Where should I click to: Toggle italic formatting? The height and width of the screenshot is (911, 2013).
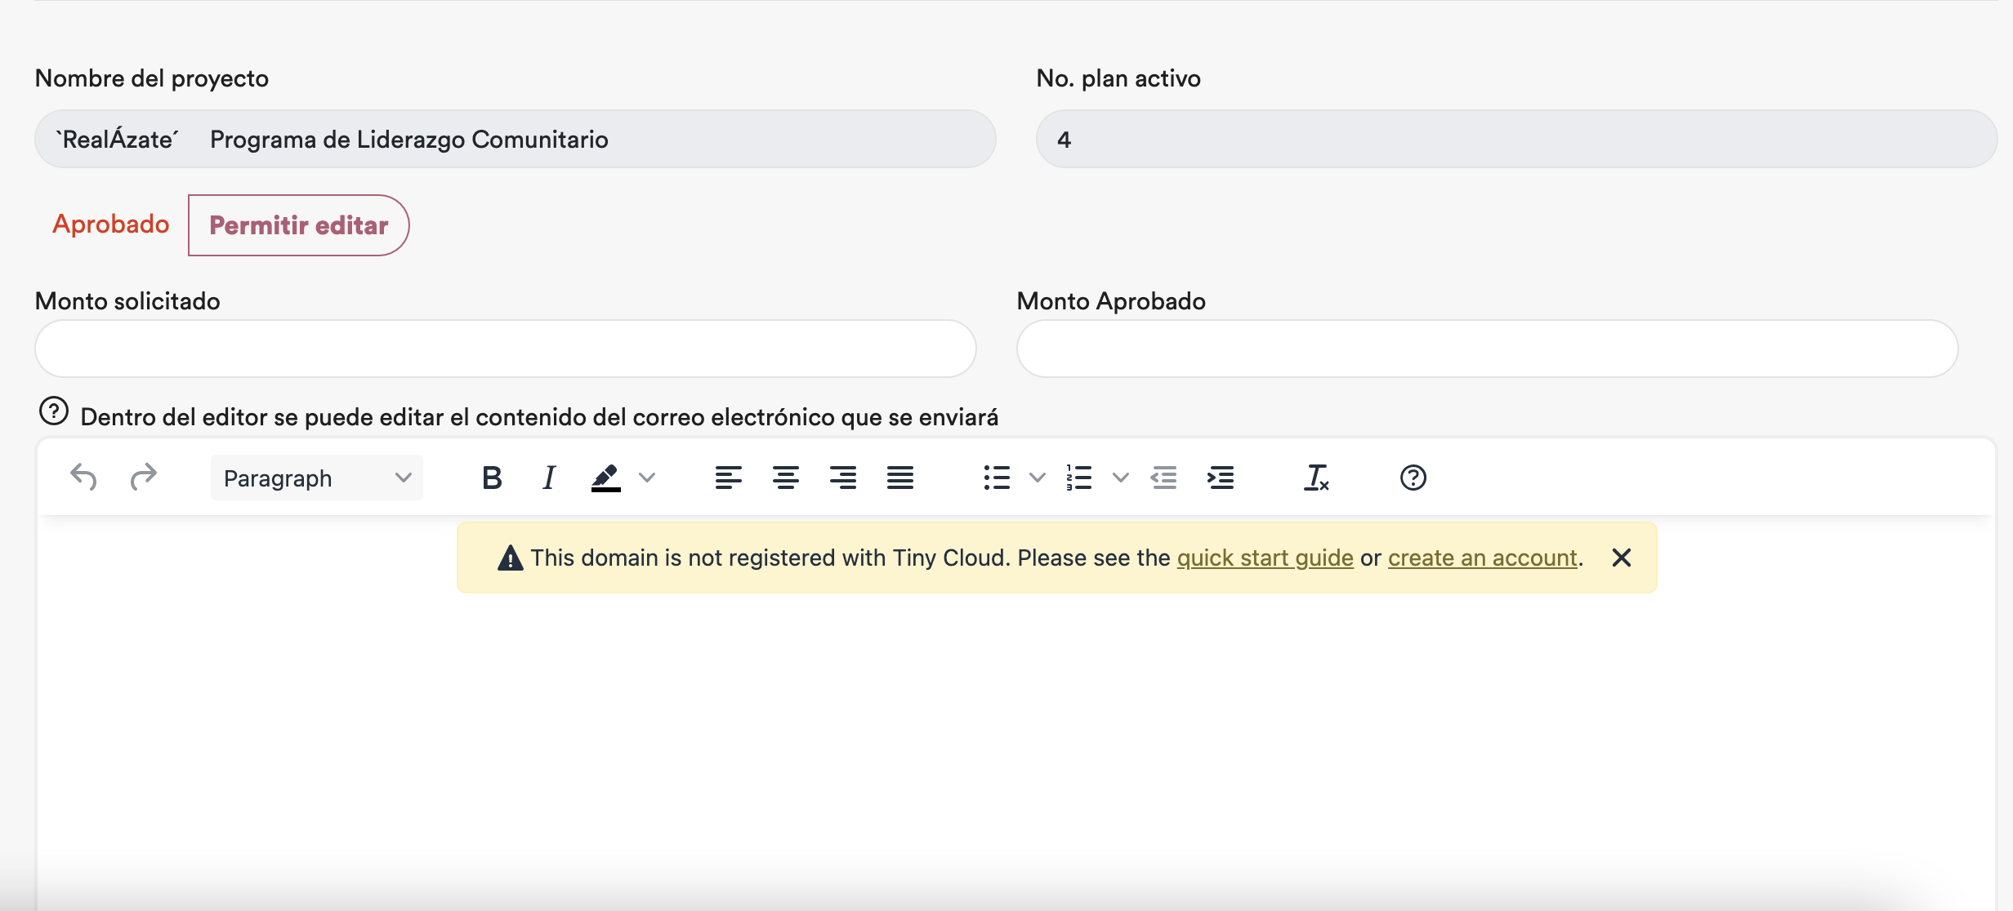[549, 478]
